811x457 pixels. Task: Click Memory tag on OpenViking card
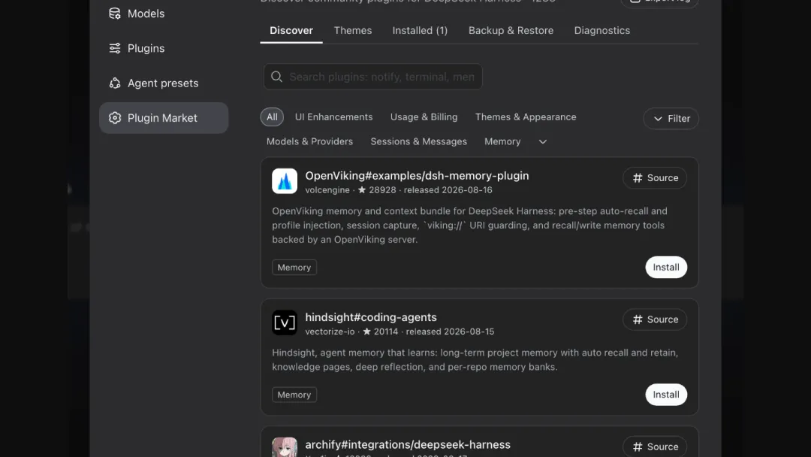294,268
